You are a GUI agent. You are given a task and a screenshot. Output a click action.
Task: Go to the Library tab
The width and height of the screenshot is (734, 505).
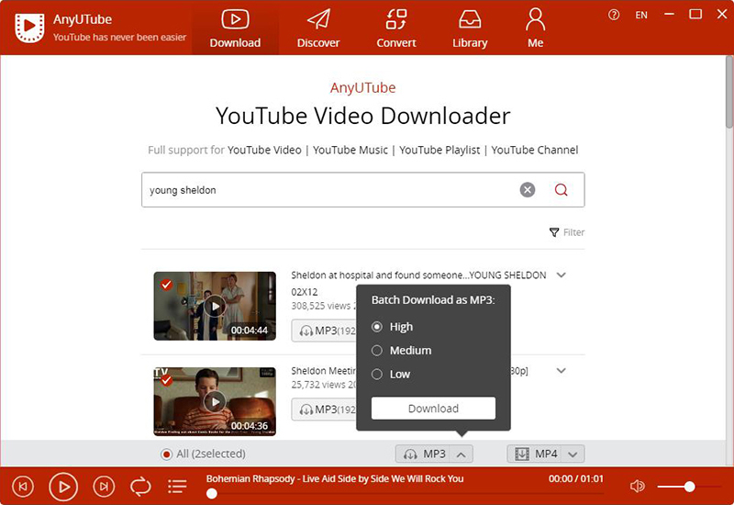[470, 28]
